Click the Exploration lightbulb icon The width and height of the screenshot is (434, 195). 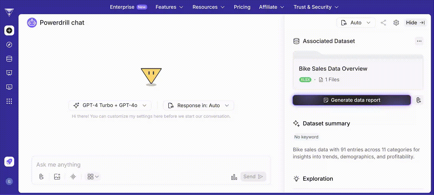tap(296, 179)
